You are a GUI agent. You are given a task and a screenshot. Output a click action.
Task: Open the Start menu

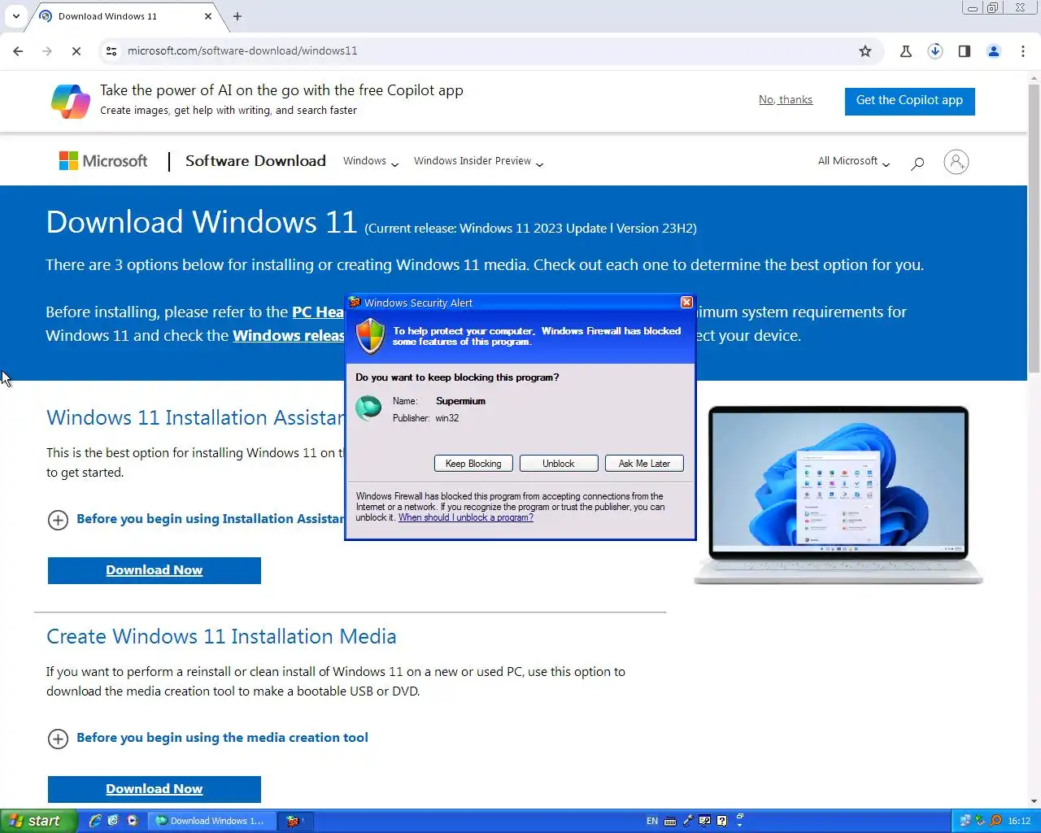pos(38,821)
